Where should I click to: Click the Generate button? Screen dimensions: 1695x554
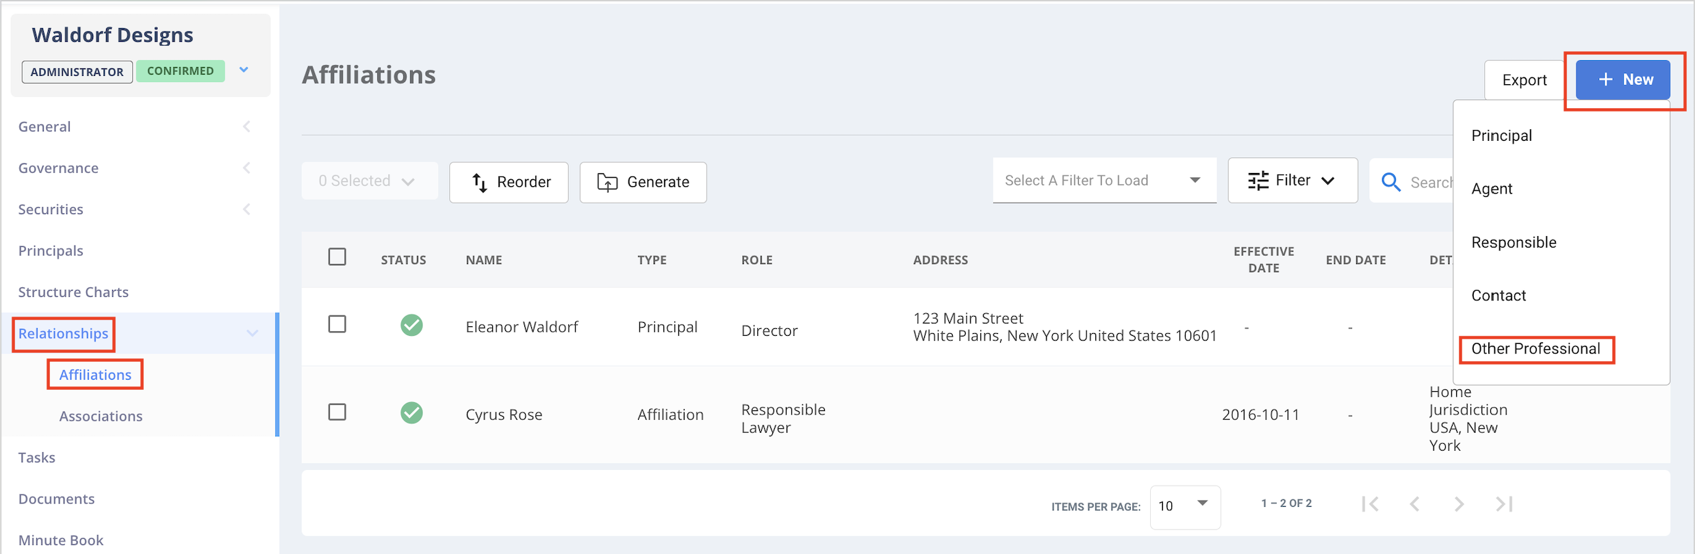click(x=643, y=182)
